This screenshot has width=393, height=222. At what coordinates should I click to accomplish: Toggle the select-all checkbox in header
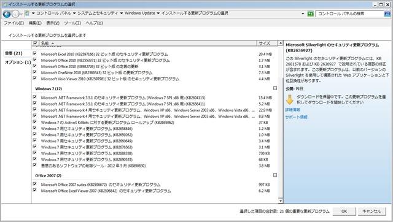coord(36,44)
